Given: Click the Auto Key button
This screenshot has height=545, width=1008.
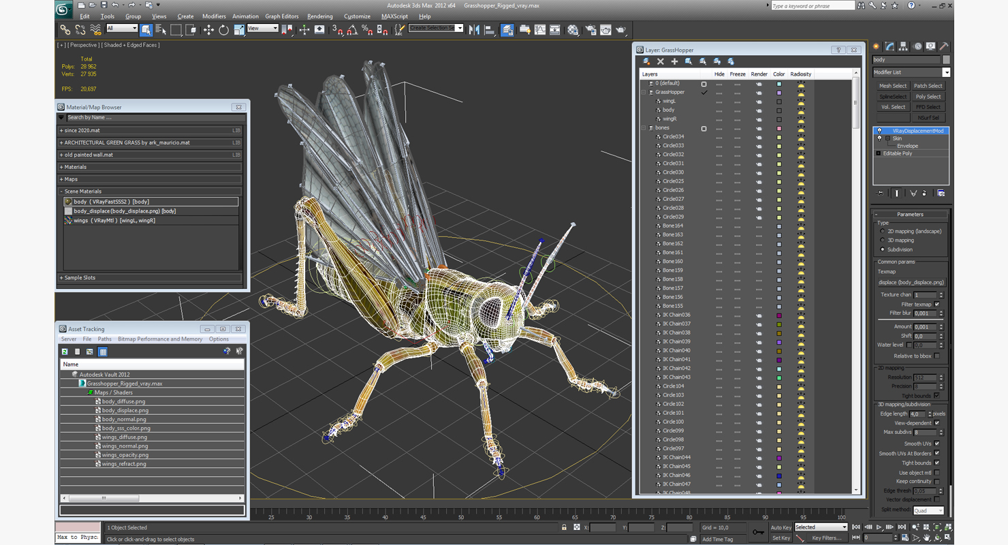Looking at the screenshot, I should pyautogui.click(x=781, y=527).
